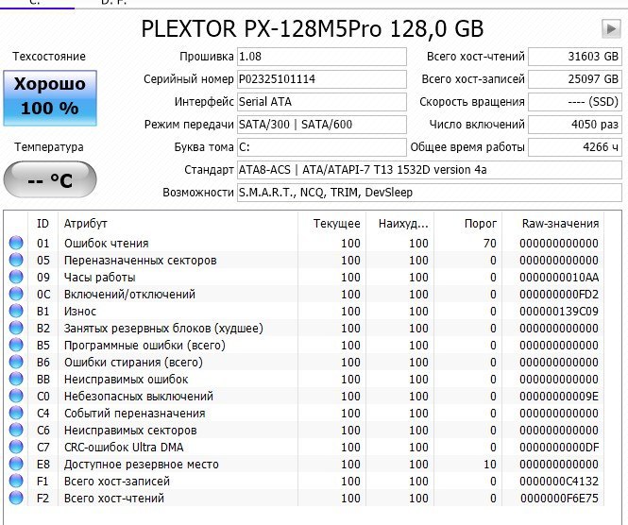Click the blue status icon for Включений/отключений
This screenshot has width=628, height=525.
[x=16, y=294]
